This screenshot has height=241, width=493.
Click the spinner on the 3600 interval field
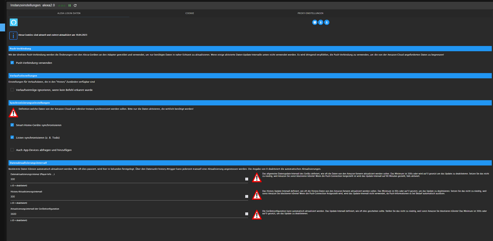pos(246,214)
